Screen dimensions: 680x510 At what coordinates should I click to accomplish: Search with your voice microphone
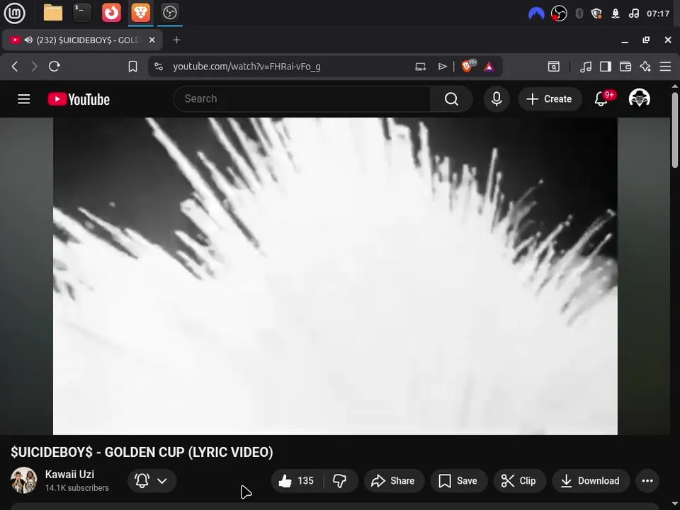coord(497,99)
